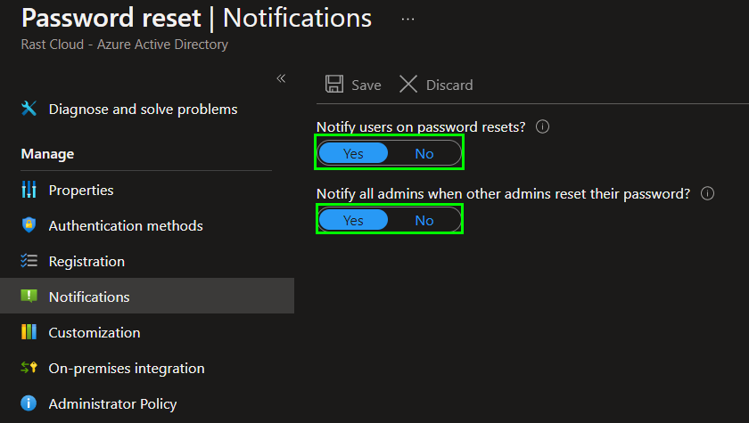Click the Authentication methods shield icon
This screenshot has height=423, width=749.
[x=29, y=224]
